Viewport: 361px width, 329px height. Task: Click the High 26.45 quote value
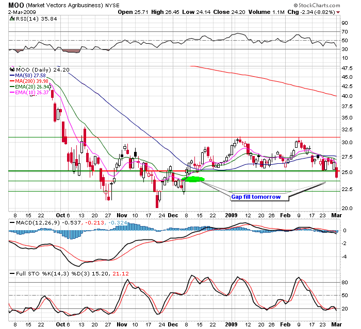pyautogui.click(x=165, y=12)
